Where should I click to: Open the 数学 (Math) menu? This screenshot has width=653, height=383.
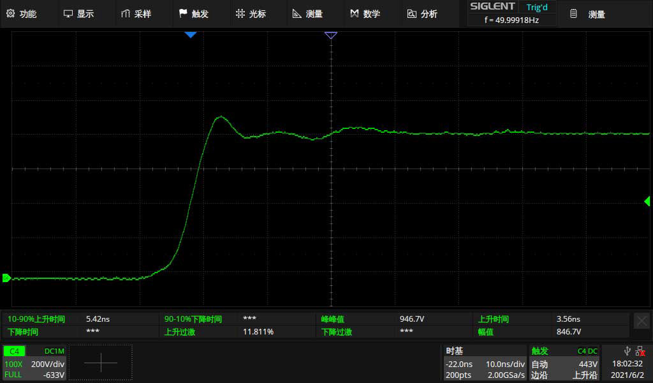365,14
